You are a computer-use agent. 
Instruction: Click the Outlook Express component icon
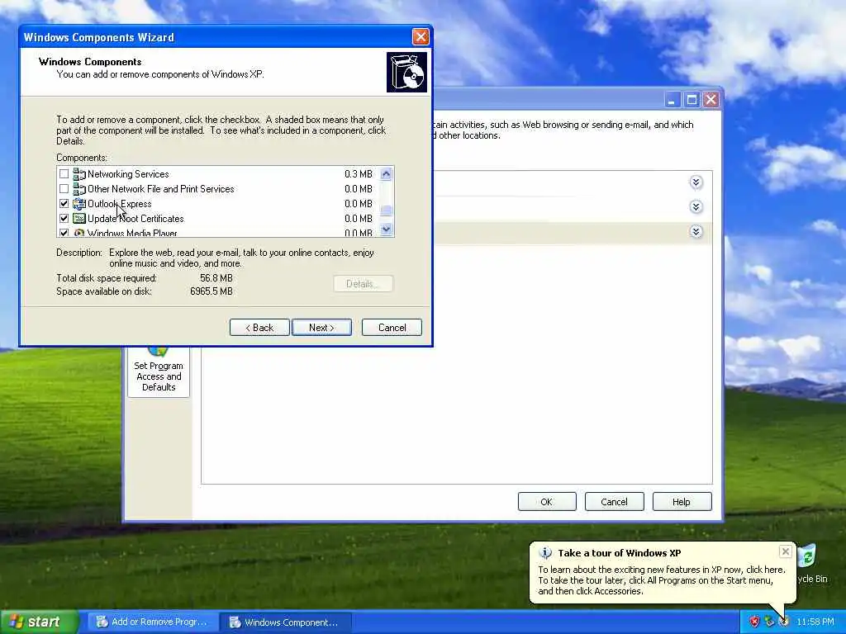79,204
